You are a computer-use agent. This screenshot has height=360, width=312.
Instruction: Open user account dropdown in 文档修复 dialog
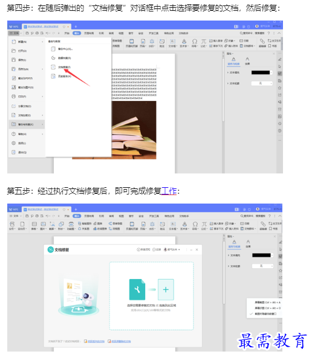coord(172,249)
